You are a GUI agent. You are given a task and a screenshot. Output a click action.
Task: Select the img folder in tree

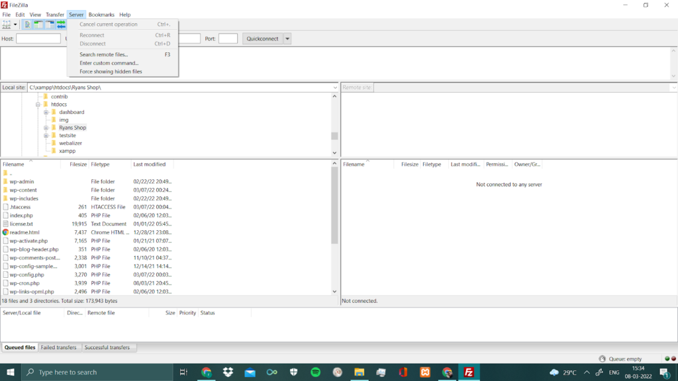pos(64,120)
